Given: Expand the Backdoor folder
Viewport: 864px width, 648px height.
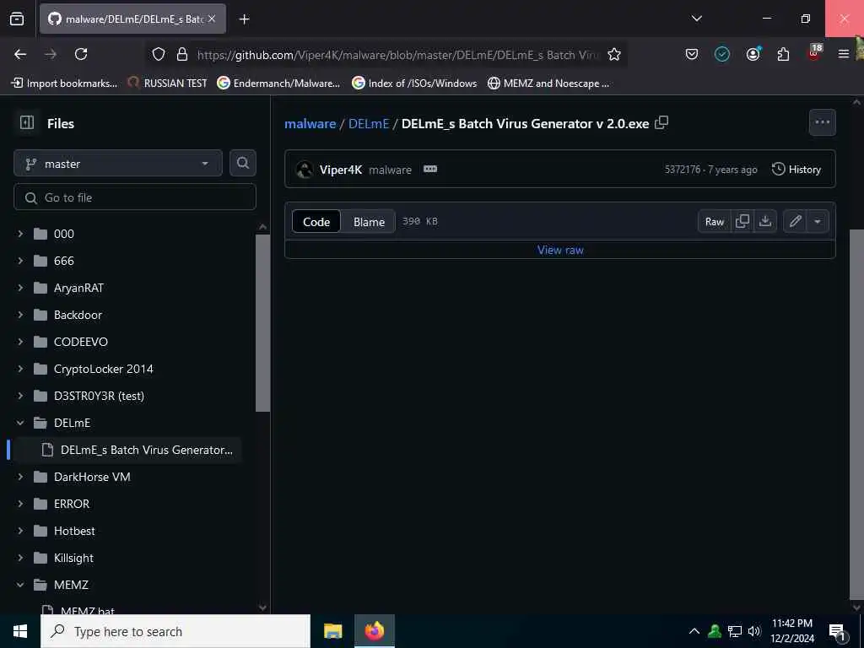Looking at the screenshot, I should pos(20,315).
